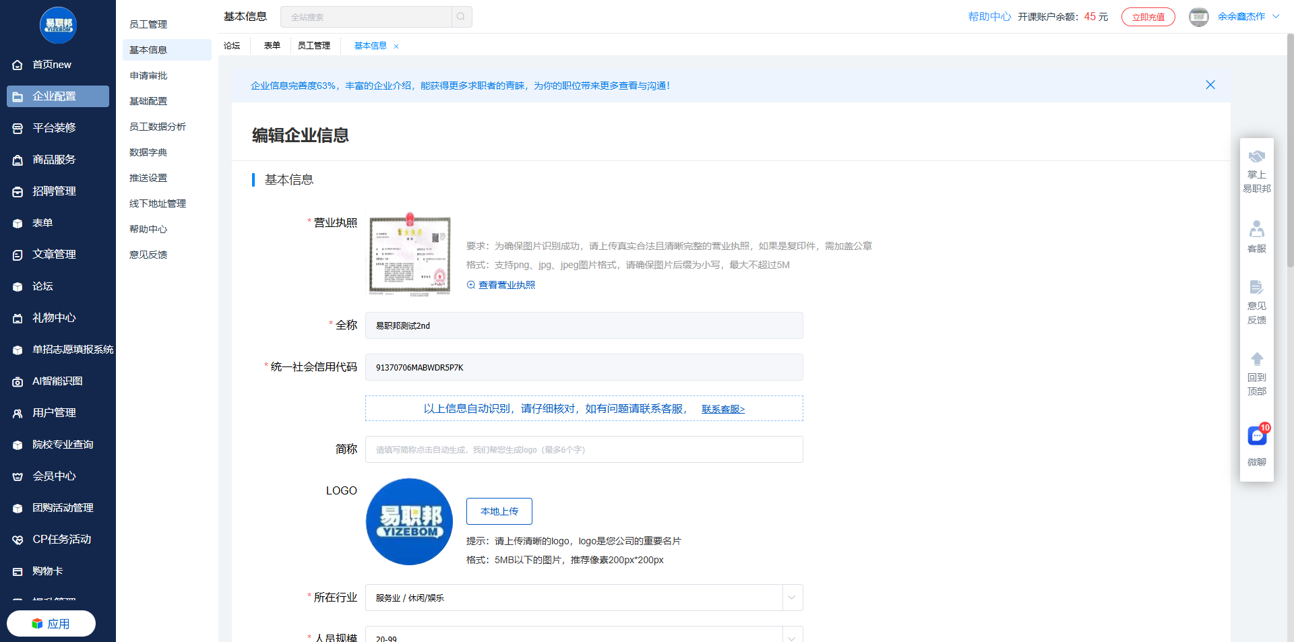Open 意见反馈 icon in floating panel
The height and width of the screenshot is (642, 1294).
(x=1256, y=288)
